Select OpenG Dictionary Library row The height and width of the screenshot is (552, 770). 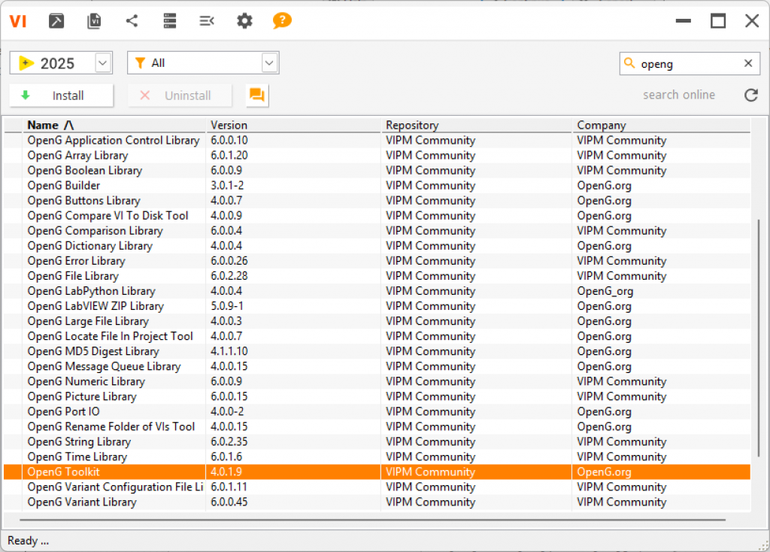point(377,246)
